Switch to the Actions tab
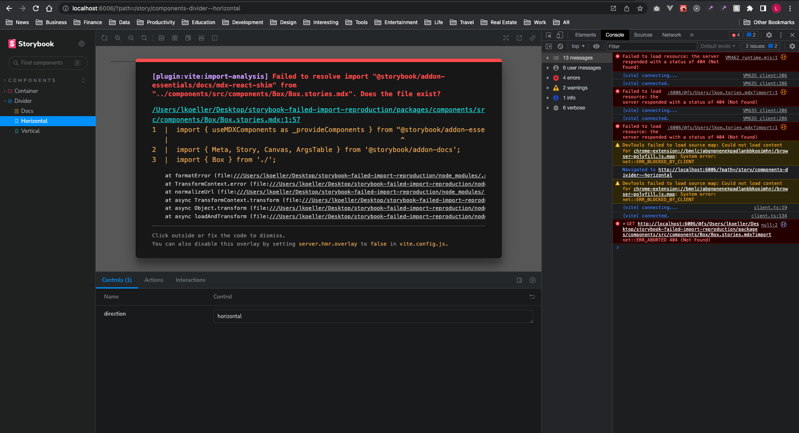Screen dimensions: 799x433 click(154, 280)
